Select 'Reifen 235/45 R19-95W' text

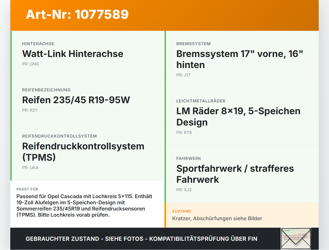[76, 100]
